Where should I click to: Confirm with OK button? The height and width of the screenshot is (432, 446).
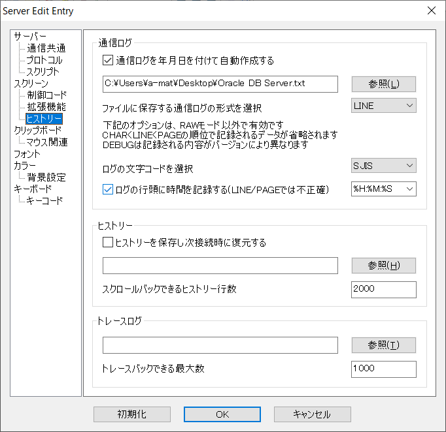tap(222, 414)
